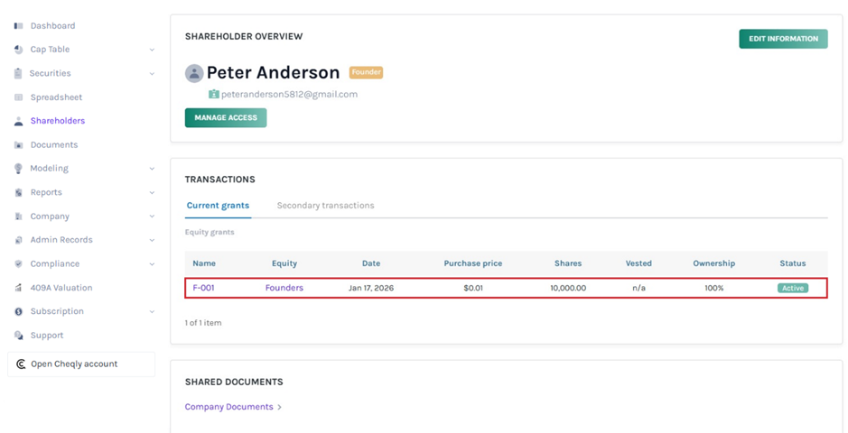Click the Shareholders person icon
Image resolution: width=848 pixels, height=433 pixels.
18,121
